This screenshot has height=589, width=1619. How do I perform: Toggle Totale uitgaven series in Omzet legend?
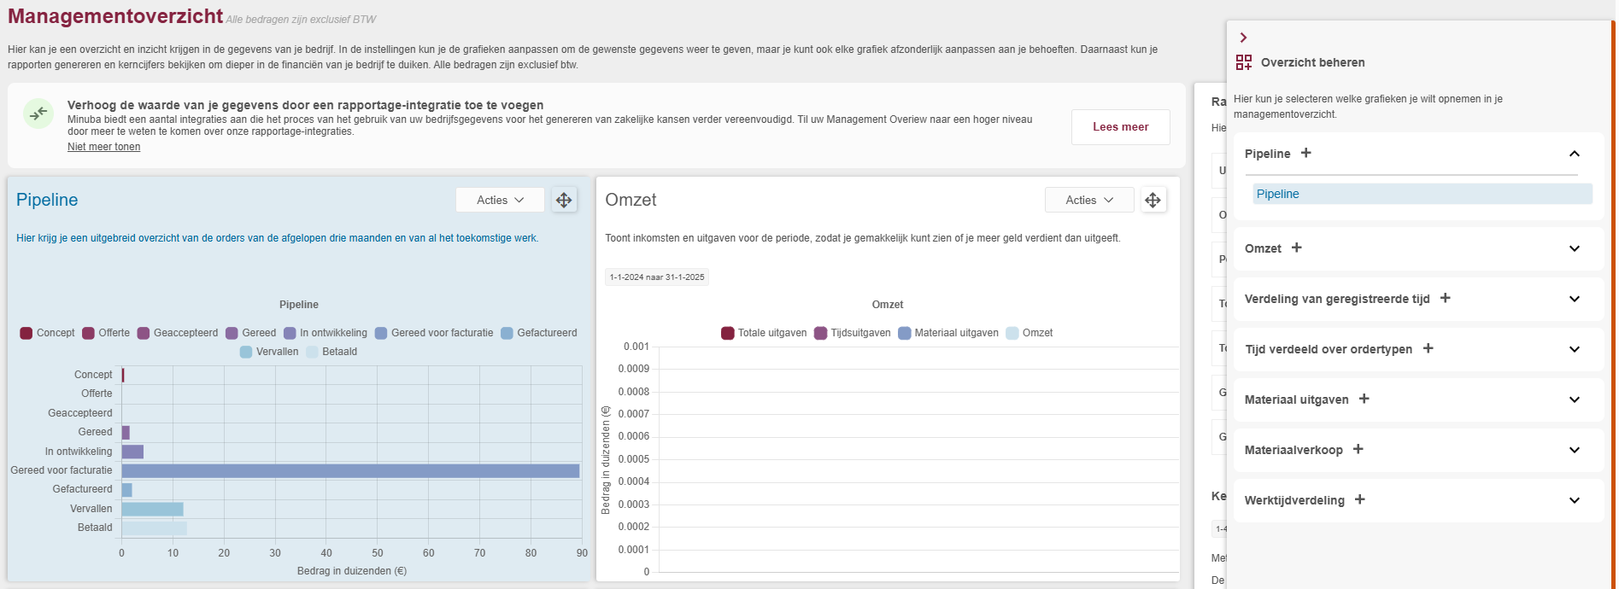(x=764, y=333)
